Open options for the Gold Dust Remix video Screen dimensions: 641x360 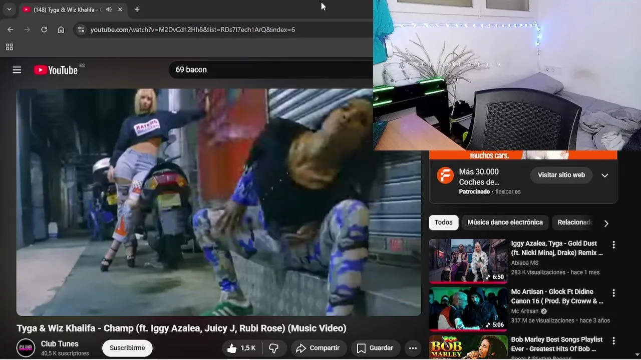(x=613, y=244)
